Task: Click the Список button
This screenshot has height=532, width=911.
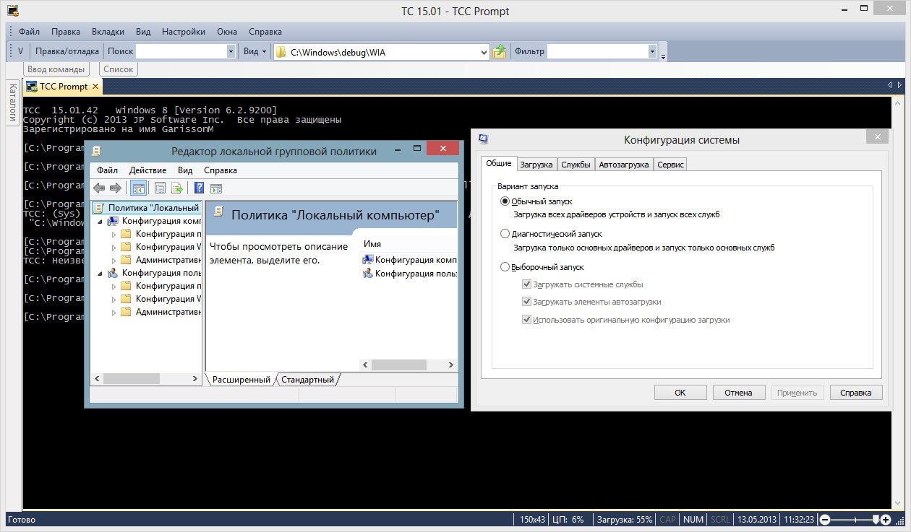Action: [x=119, y=69]
